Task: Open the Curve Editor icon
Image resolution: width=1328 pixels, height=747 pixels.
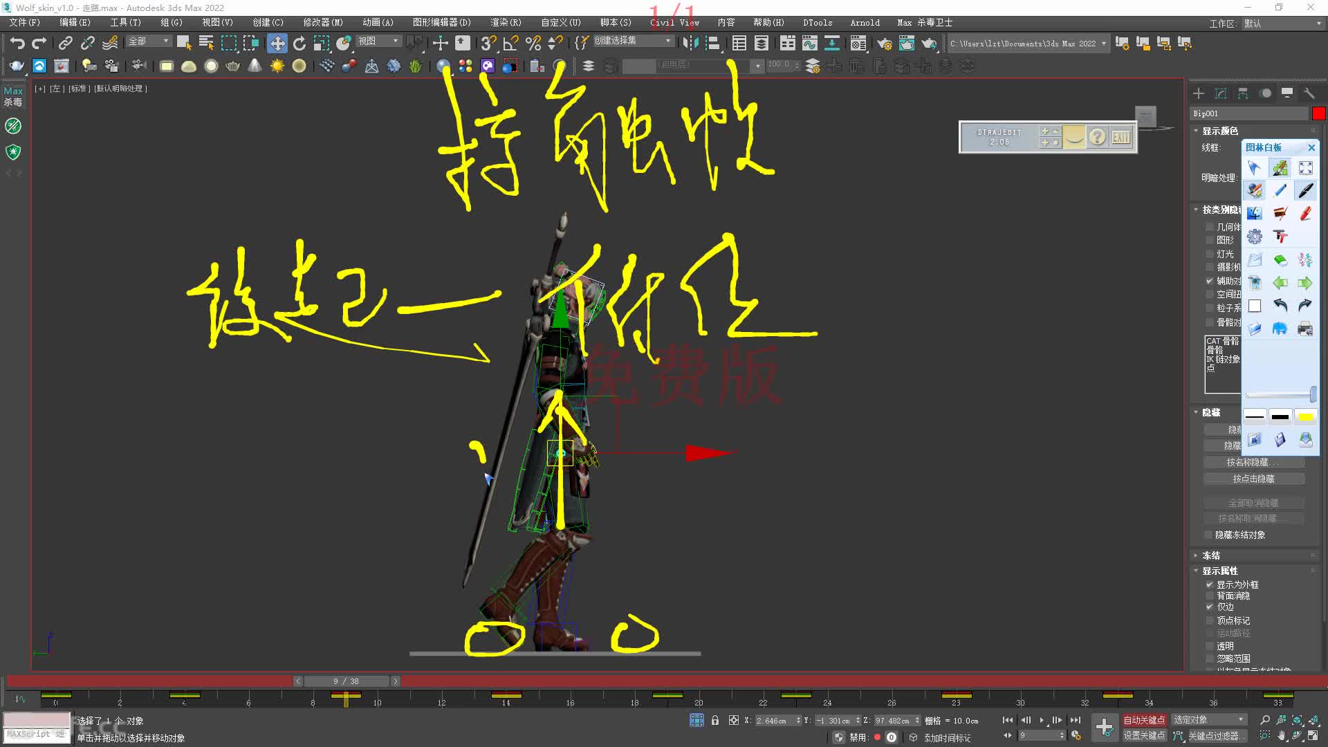Action: 809,43
